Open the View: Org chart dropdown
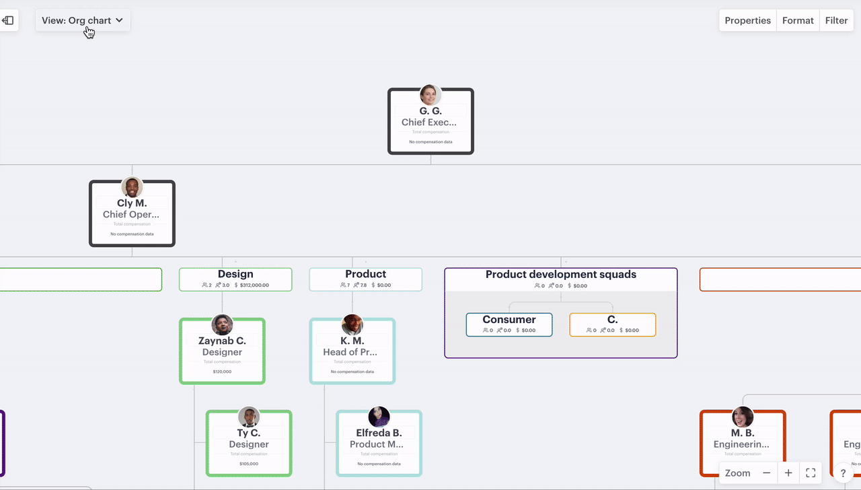This screenshot has width=861, height=490. click(83, 20)
